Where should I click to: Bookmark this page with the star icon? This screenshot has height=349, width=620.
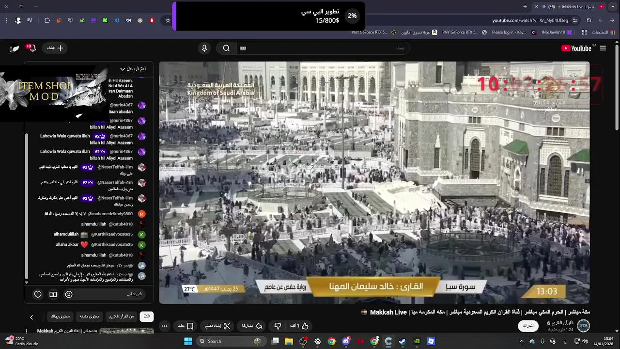tap(168, 20)
